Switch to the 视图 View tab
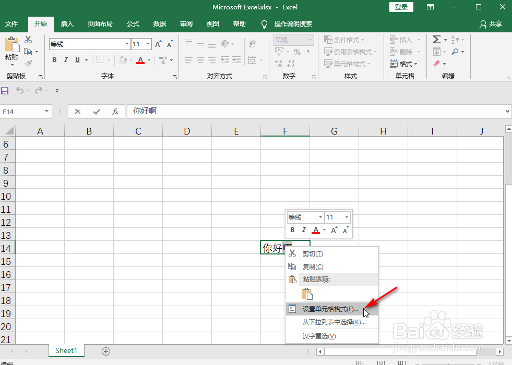The image size is (512, 365). click(212, 24)
